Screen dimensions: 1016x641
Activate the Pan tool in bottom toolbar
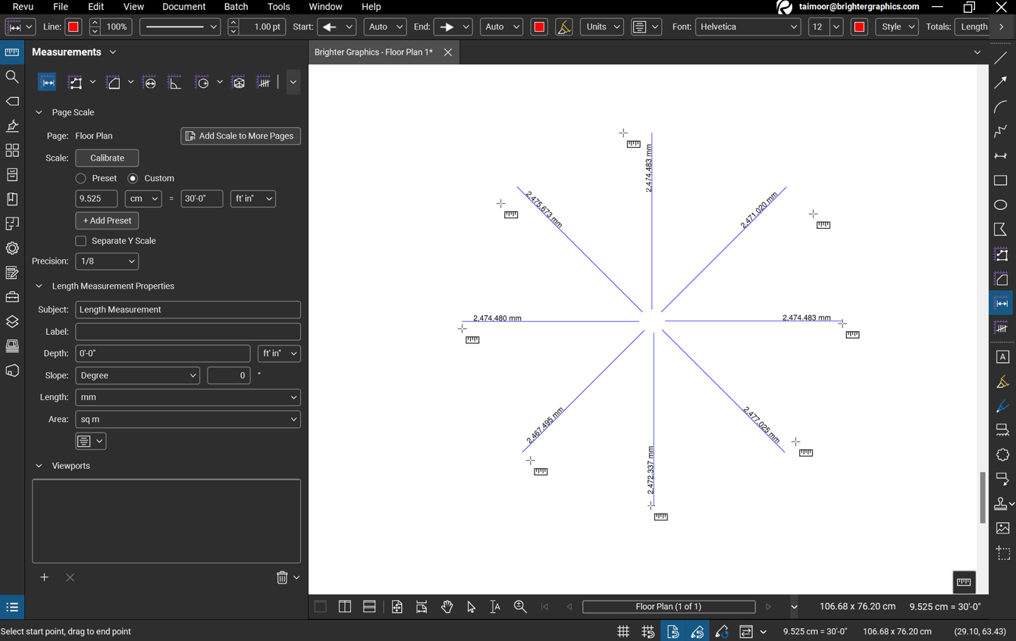[447, 606]
